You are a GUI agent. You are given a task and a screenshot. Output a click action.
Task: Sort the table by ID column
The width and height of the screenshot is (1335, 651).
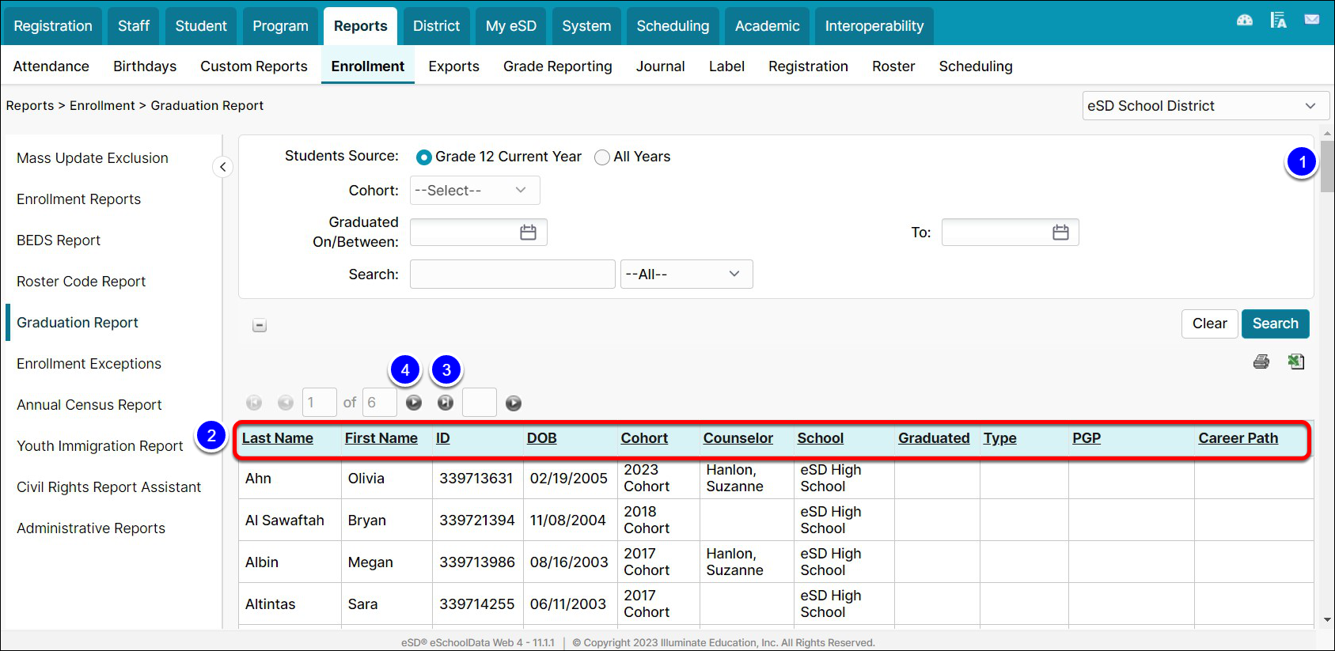coord(443,438)
